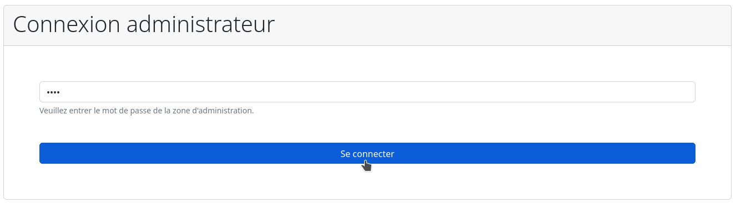
Task: Click the middle of the mot de passe input
Action: [x=367, y=92]
